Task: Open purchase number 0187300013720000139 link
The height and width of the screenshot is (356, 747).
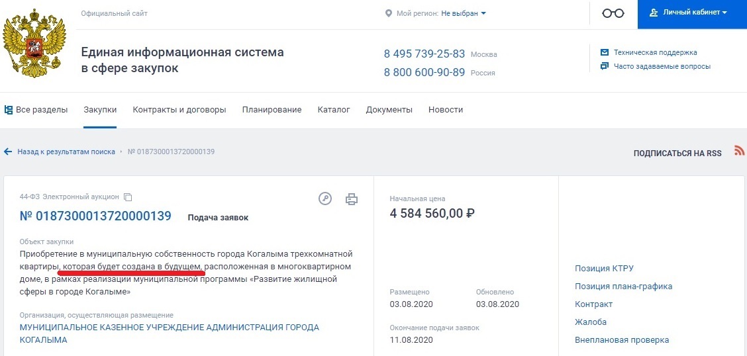Action: tap(95, 216)
